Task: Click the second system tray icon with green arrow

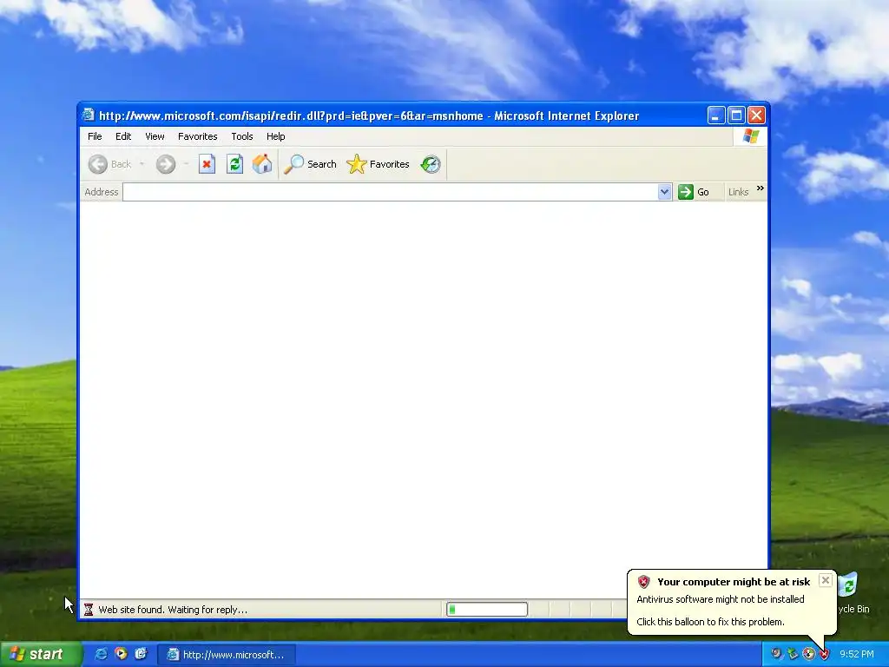Action: tap(793, 655)
